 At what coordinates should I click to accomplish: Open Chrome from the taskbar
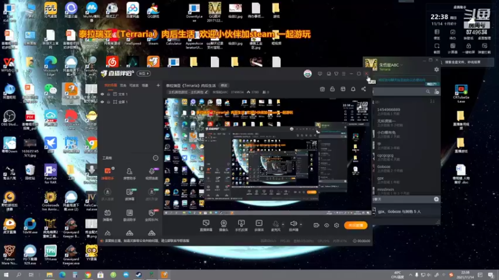(x=88, y=275)
